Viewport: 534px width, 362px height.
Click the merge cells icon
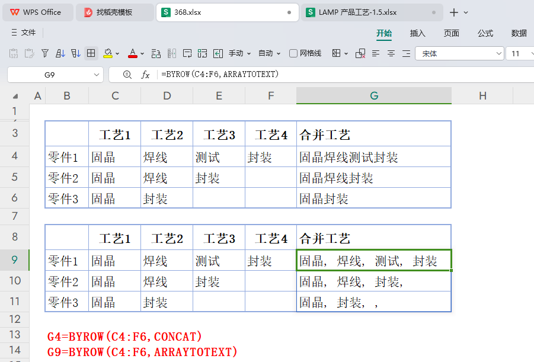[x=202, y=53]
